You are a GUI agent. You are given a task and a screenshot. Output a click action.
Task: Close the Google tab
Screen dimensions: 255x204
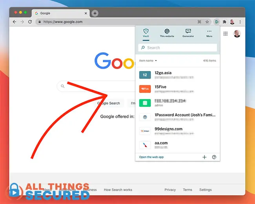click(x=86, y=13)
